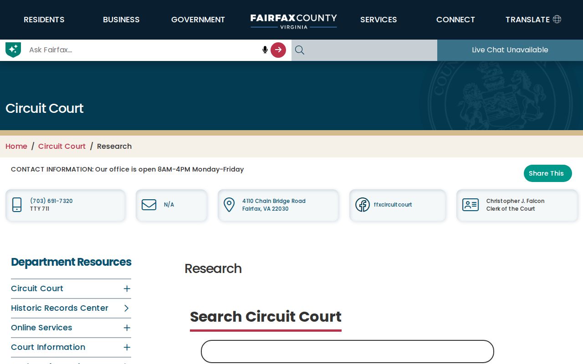Open the Business menu
This screenshot has height=364, width=583.
pos(121,20)
